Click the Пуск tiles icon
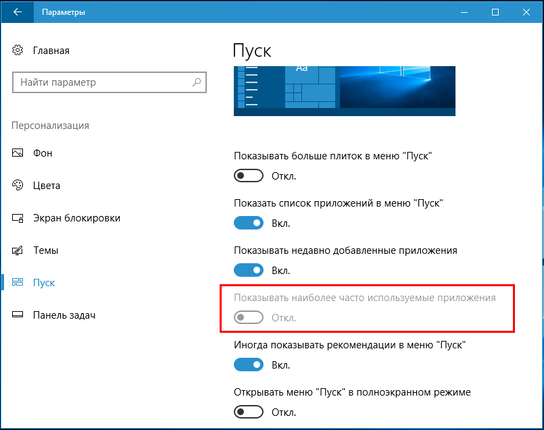This screenshot has width=544, height=430. coord(18,282)
